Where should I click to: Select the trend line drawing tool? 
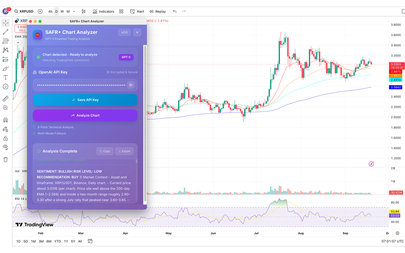coord(5,32)
